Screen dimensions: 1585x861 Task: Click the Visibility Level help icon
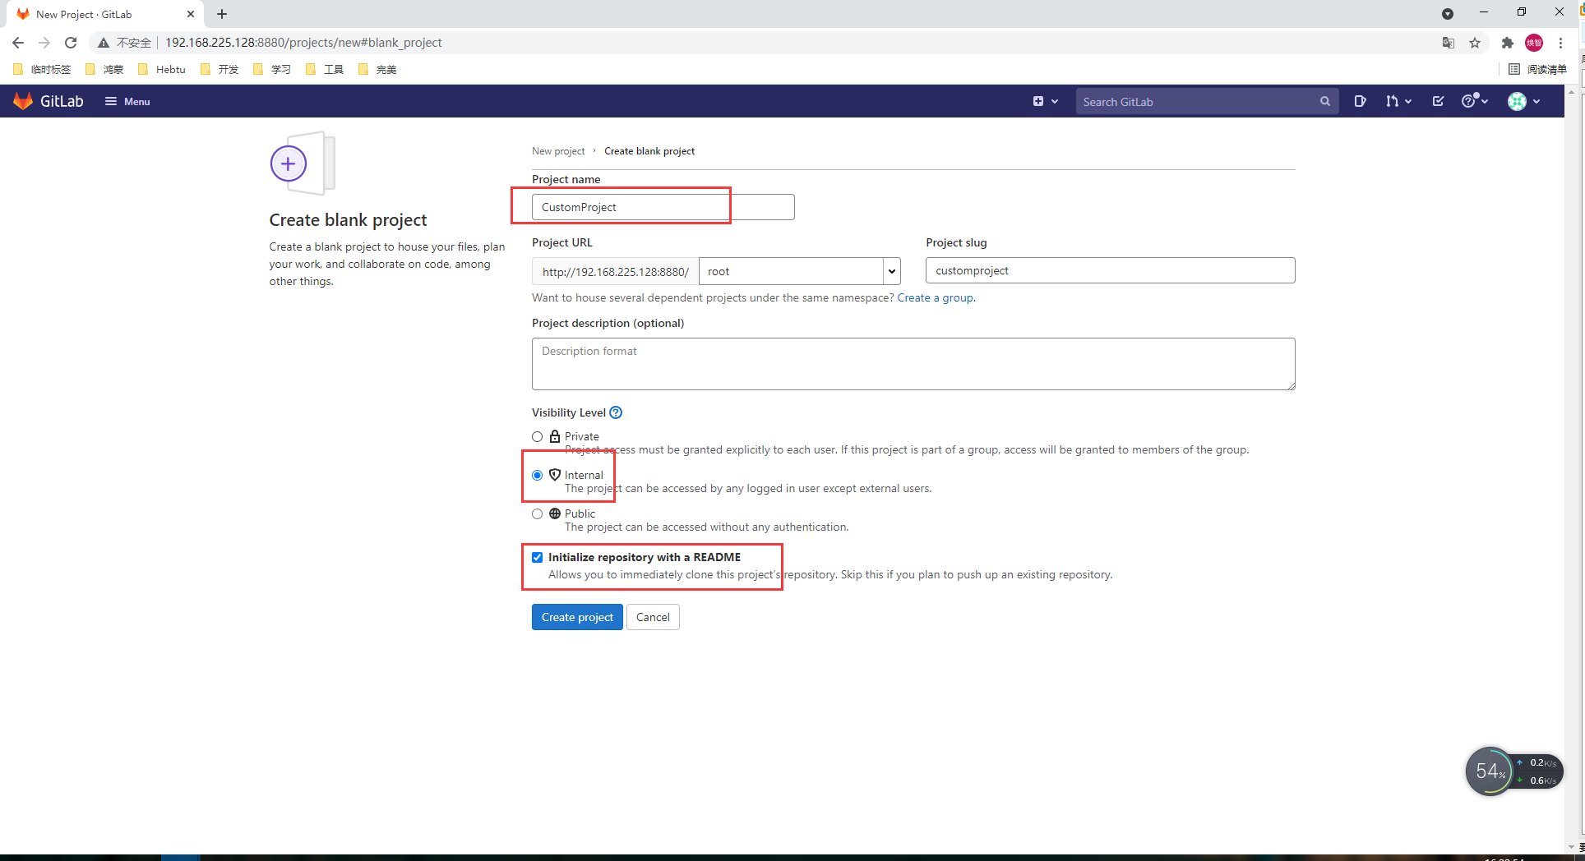coord(616,412)
